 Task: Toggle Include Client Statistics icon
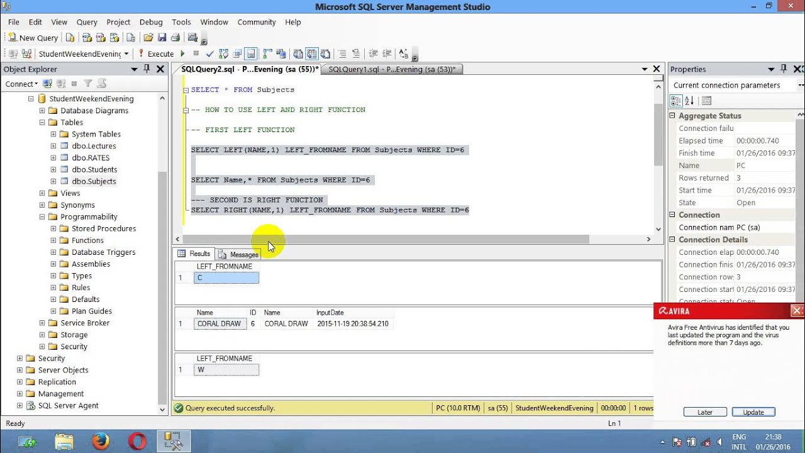tap(280, 54)
